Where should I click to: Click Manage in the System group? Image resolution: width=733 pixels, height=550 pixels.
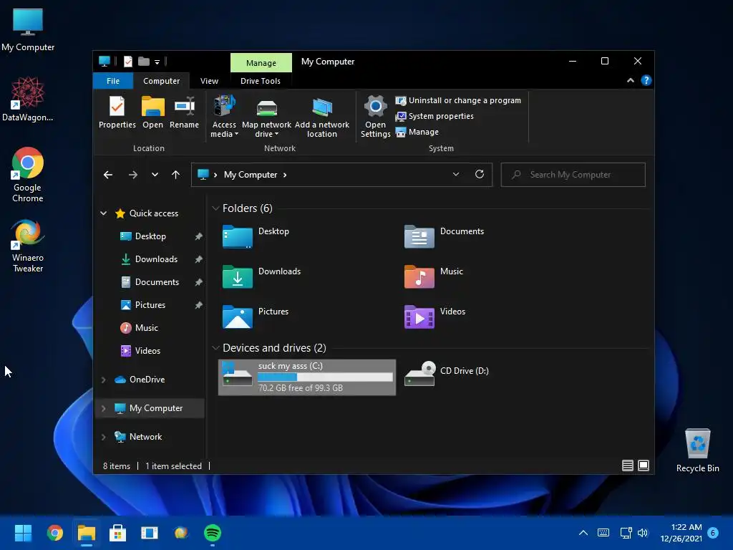point(417,132)
